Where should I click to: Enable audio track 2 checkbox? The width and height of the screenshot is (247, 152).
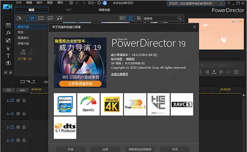click(18, 140)
